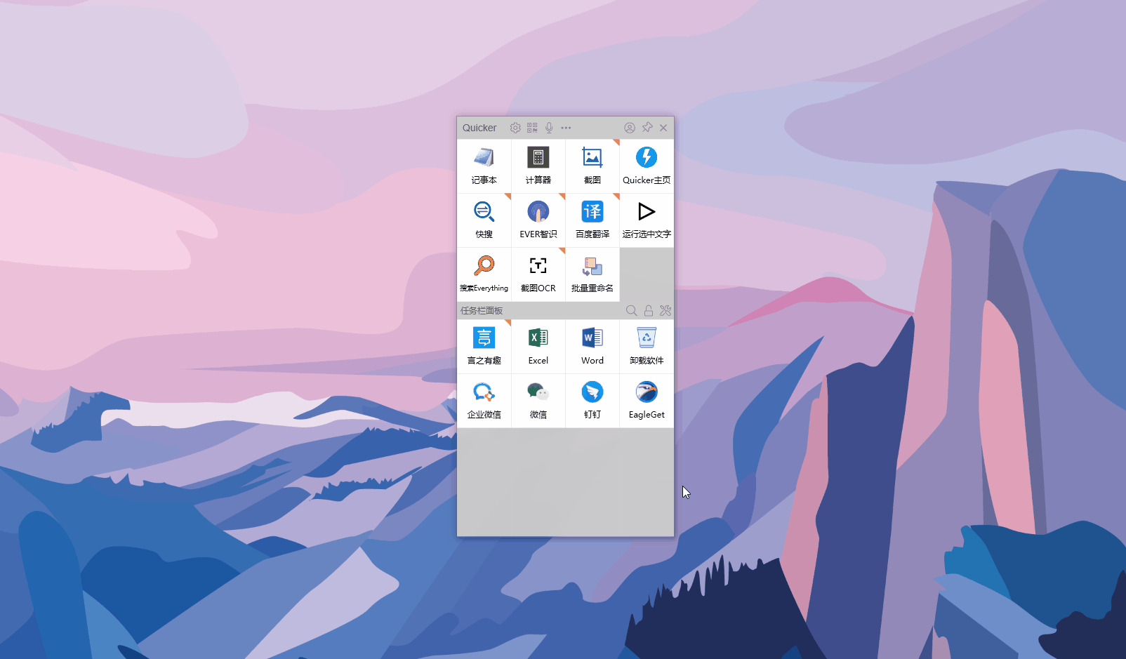Open the tools icon in 任务栏面板 bar

665,310
